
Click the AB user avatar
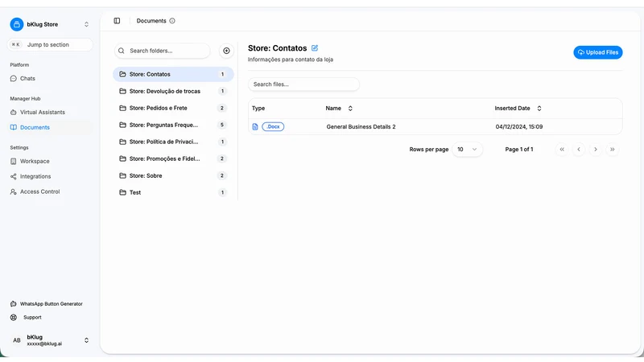coord(17,340)
